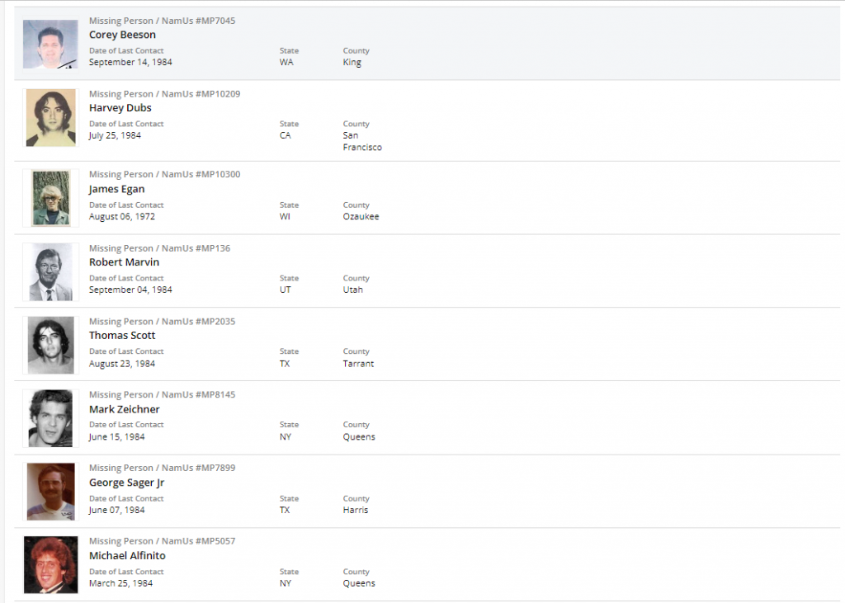Select the George Sager Jr name link
The height and width of the screenshot is (603, 845).
[x=127, y=483]
